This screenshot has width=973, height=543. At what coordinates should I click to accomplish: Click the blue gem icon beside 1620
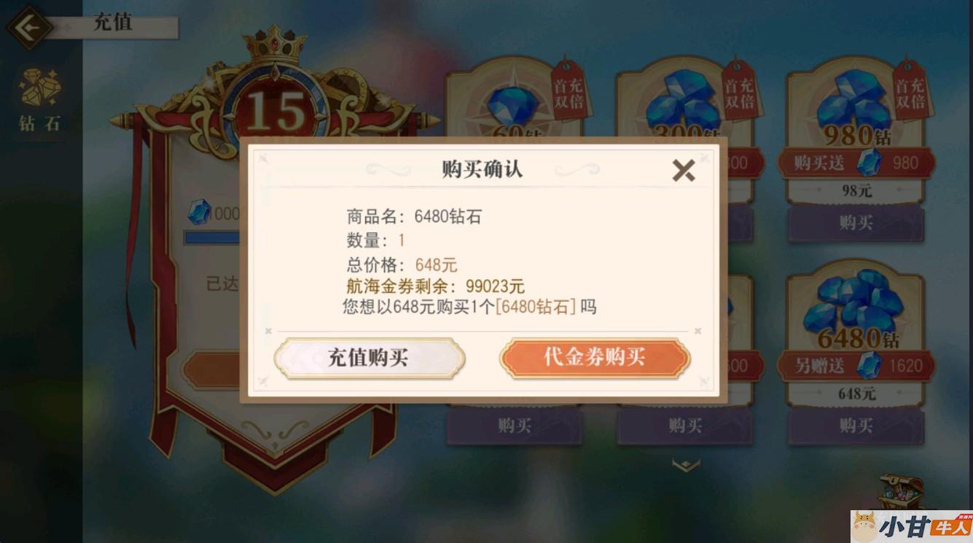point(868,365)
